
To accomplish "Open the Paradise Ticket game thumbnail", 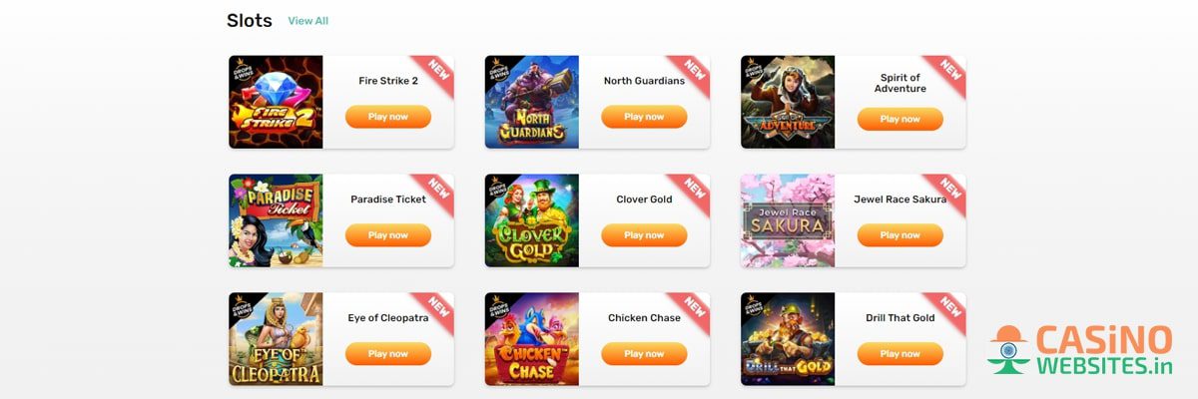I will point(276,220).
